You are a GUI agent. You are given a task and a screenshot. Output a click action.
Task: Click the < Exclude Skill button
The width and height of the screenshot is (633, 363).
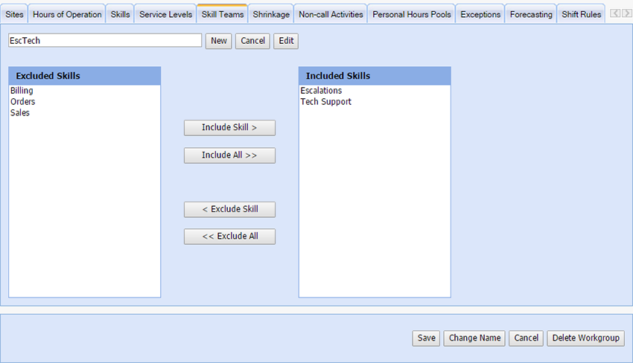coord(229,210)
